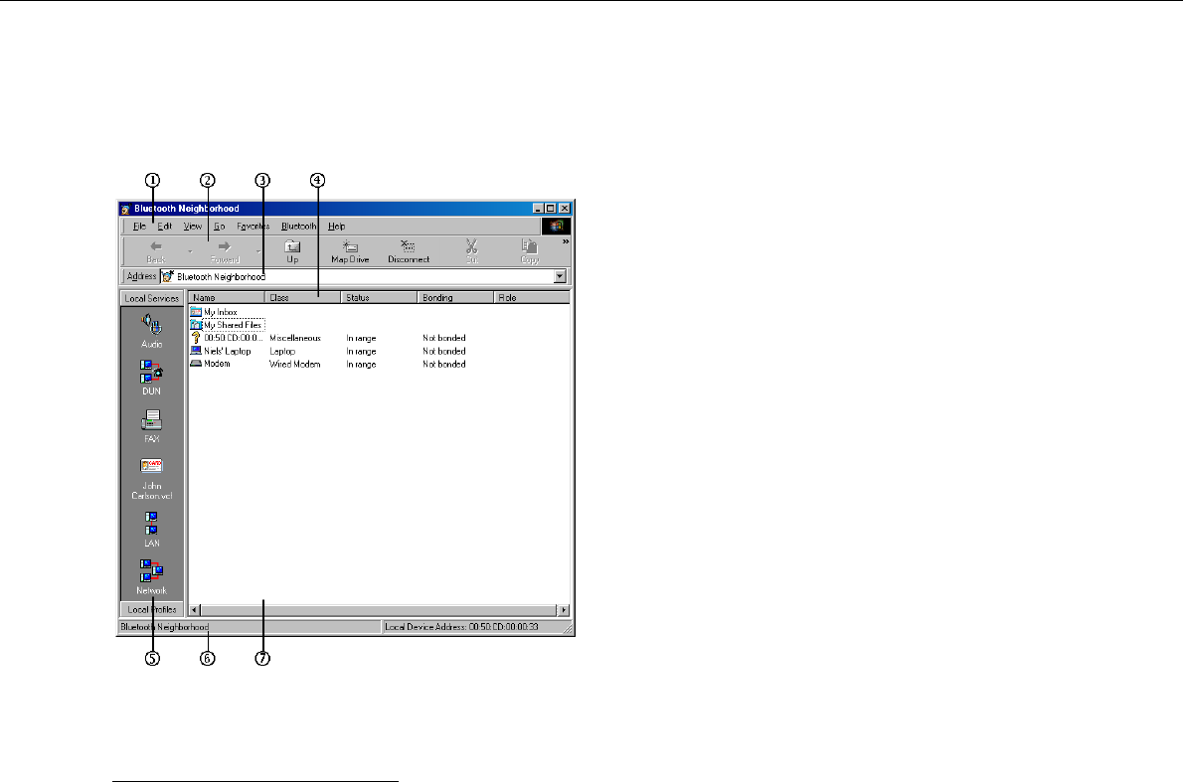Maximize the Bluetooth Neighborhood window
Viewport: 1183px width, 782px height.
(550, 209)
